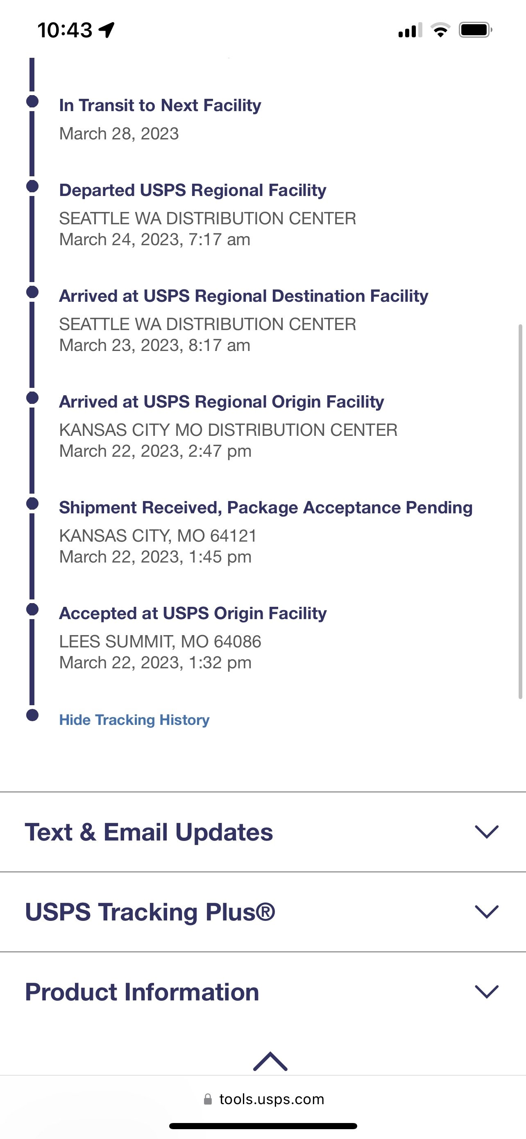Expand the Text & Email Updates section
526x1139 pixels.
(x=486, y=832)
